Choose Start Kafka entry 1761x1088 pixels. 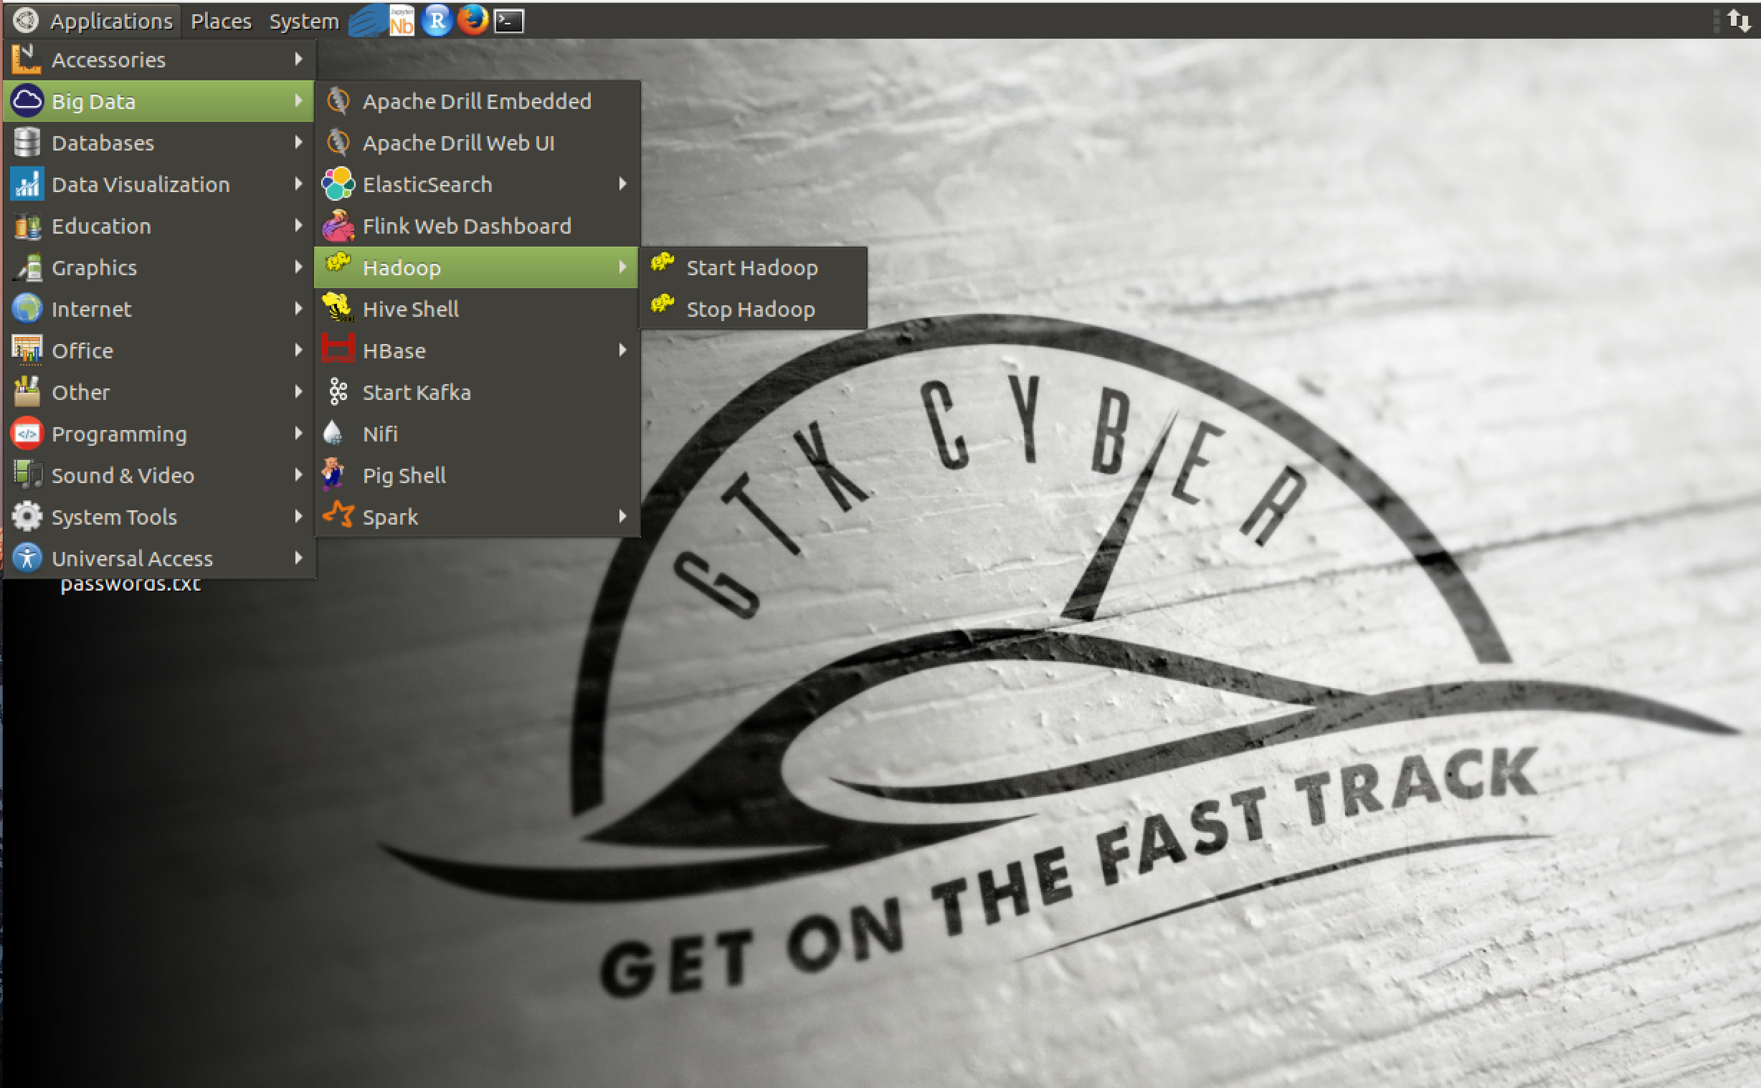pos(416,392)
